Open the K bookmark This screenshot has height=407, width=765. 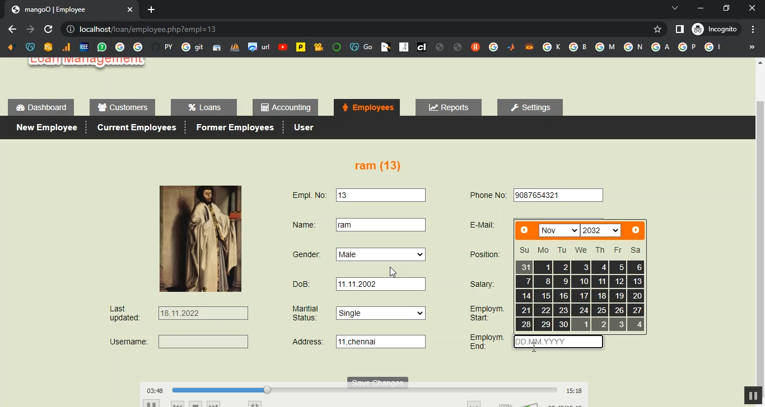click(x=552, y=47)
